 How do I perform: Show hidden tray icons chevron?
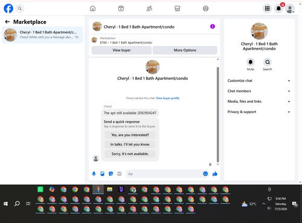(263, 204)
